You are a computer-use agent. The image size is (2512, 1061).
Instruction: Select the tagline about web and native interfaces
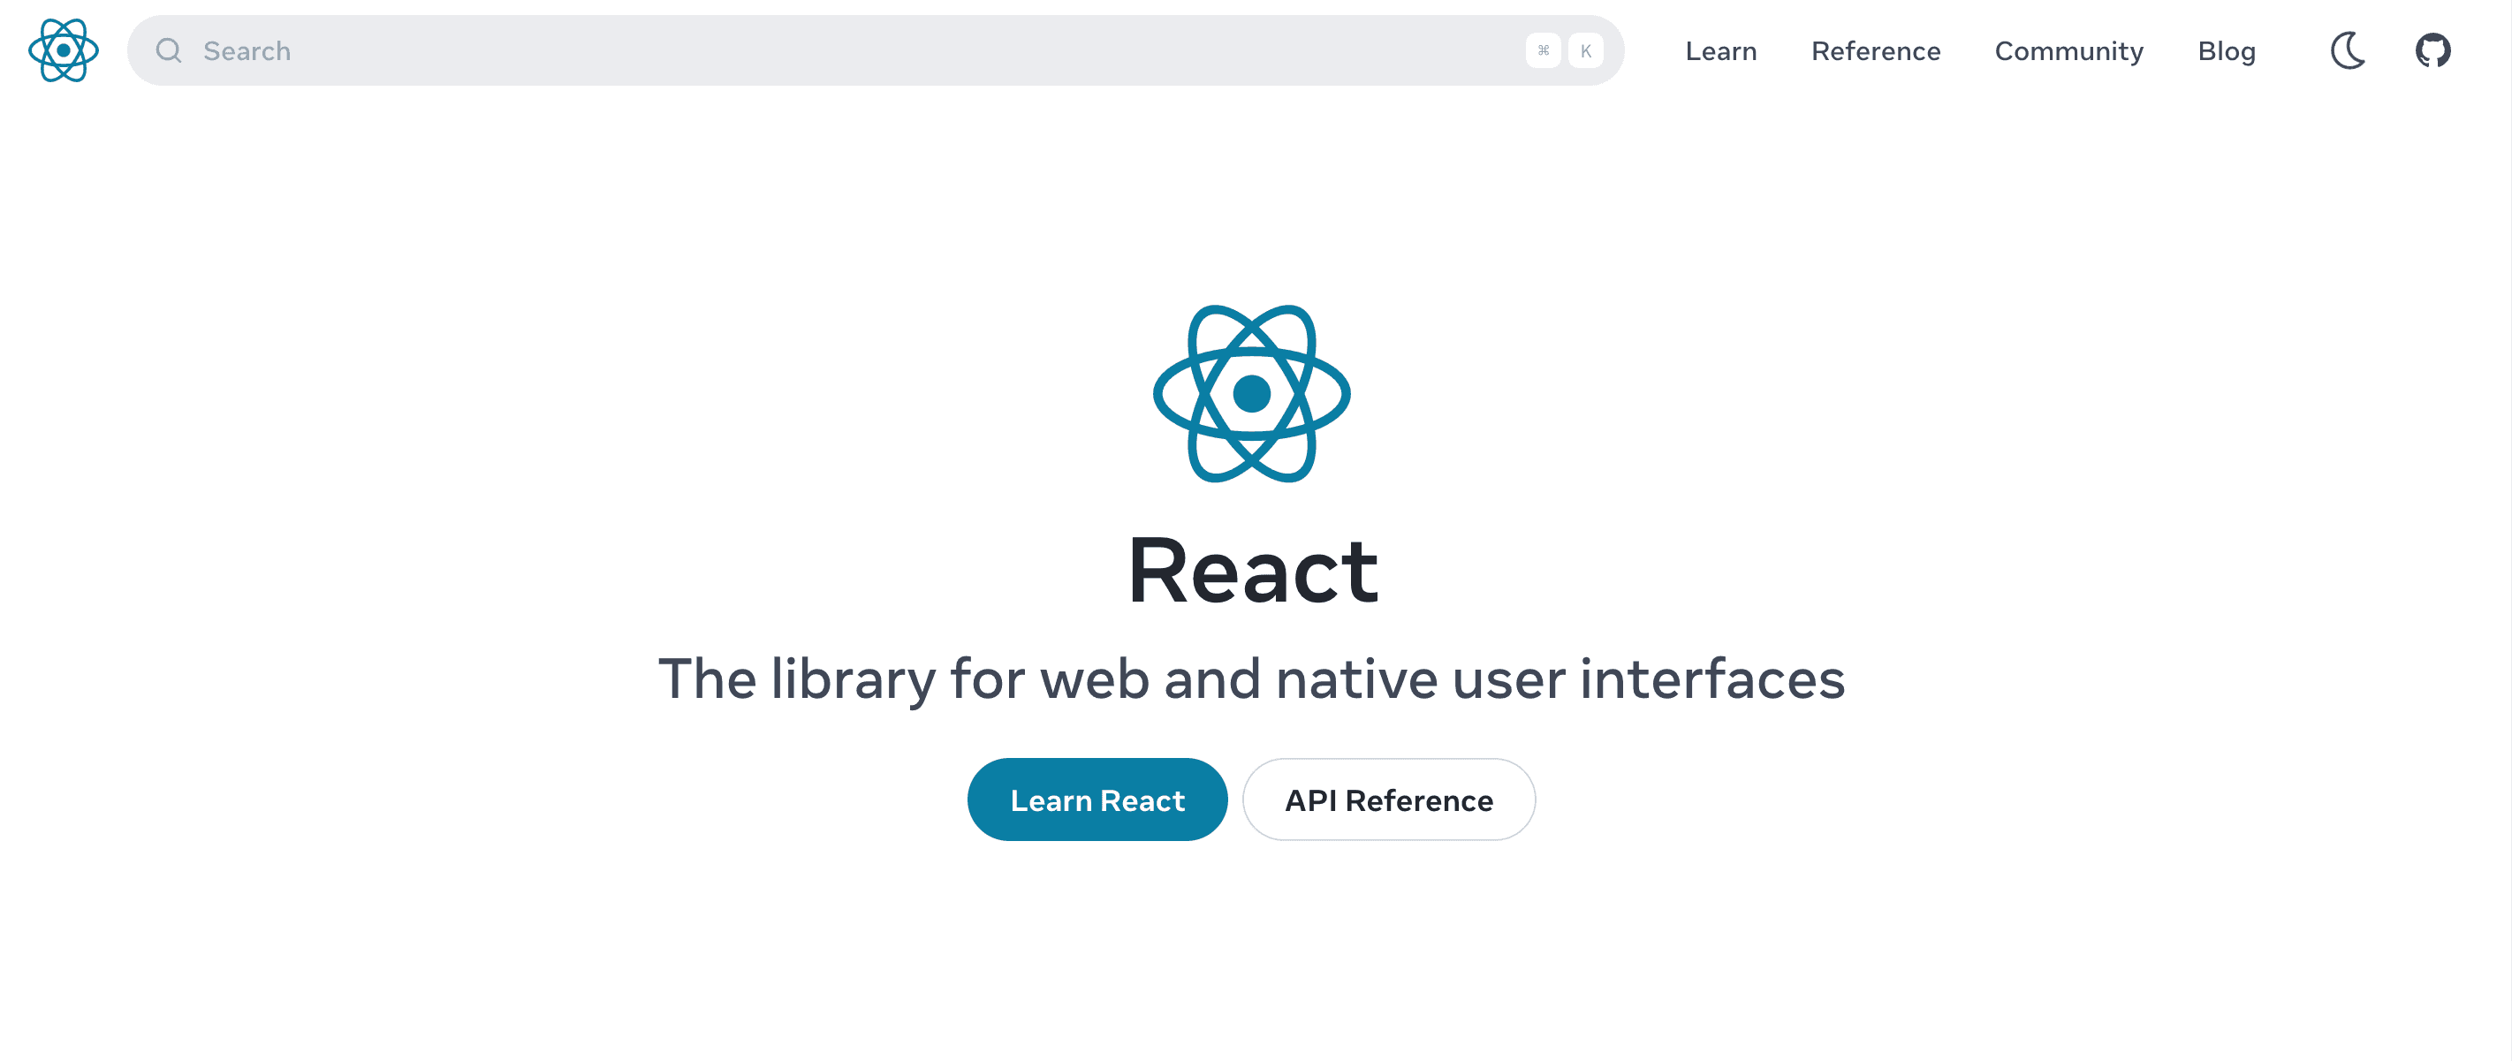[1252, 679]
